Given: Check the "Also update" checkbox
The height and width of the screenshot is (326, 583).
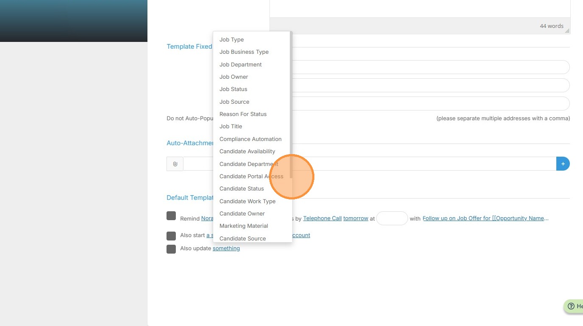Looking at the screenshot, I should coord(171,249).
